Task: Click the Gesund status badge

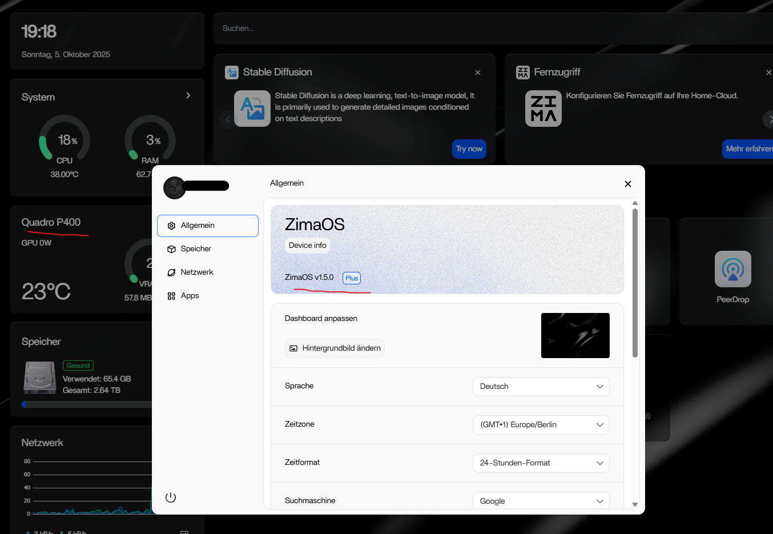Action: (78, 366)
